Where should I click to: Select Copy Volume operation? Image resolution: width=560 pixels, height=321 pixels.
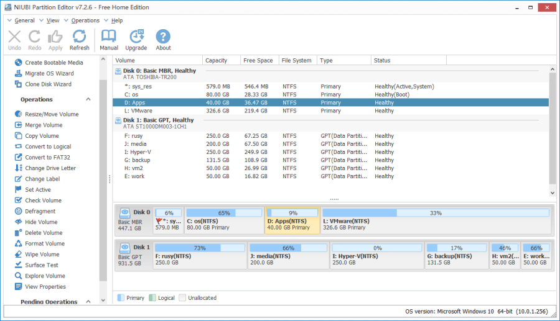click(37, 136)
